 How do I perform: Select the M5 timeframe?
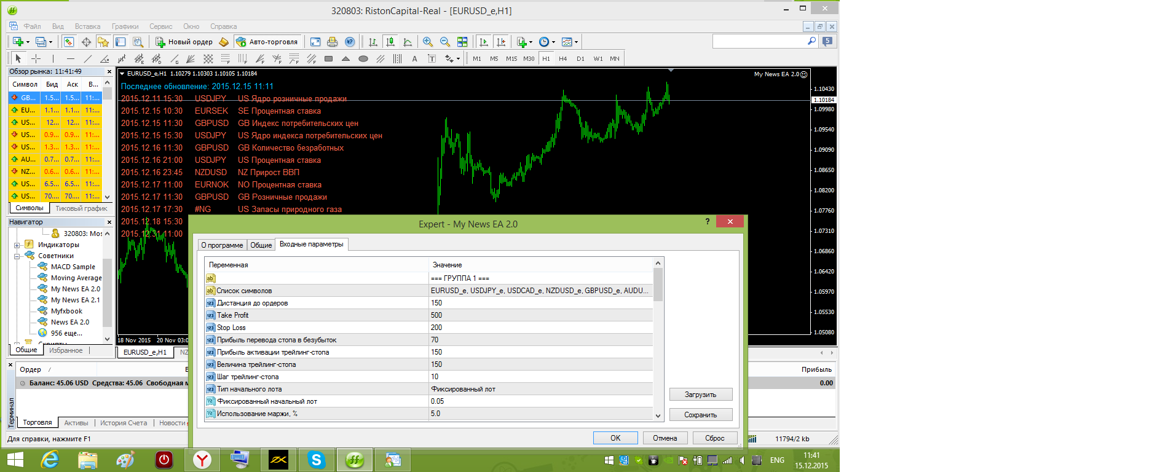click(x=494, y=58)
